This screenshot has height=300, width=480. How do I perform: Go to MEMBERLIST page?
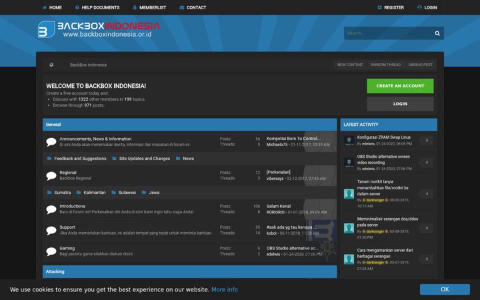coord(149,7)
